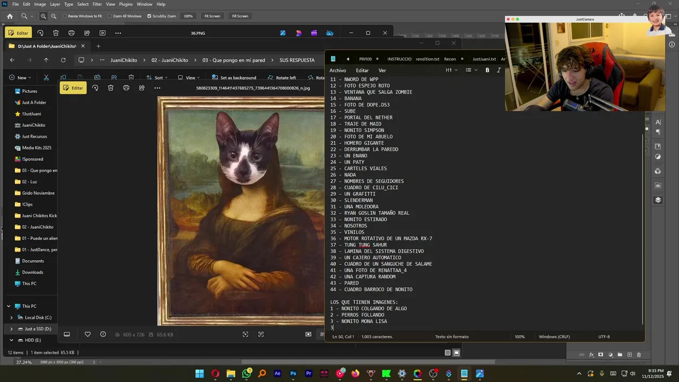Viewport: 679px width, 382px height.
Task: Switch to 'JustJuani.txt' tab in Notepad
Action: [x=484, y=59]
